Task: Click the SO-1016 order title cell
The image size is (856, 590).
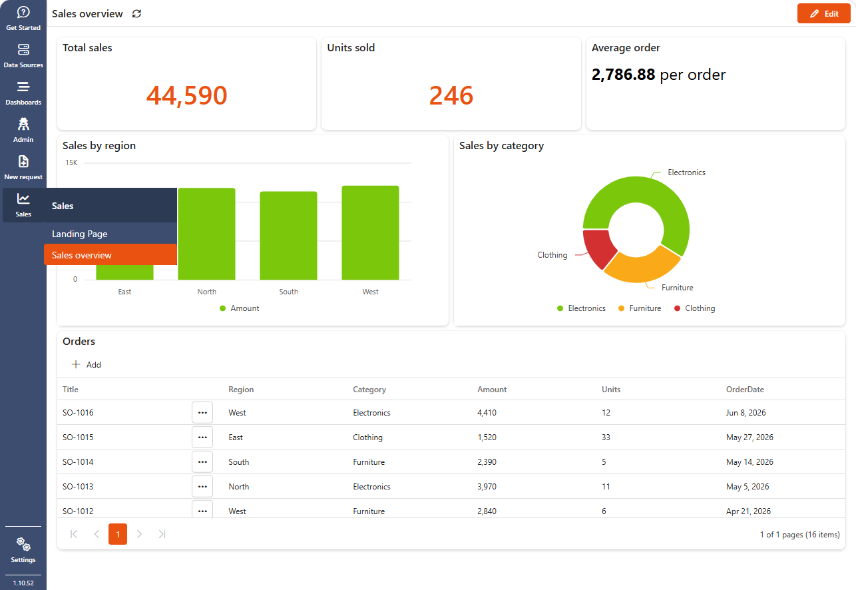Action: [78, 413]
